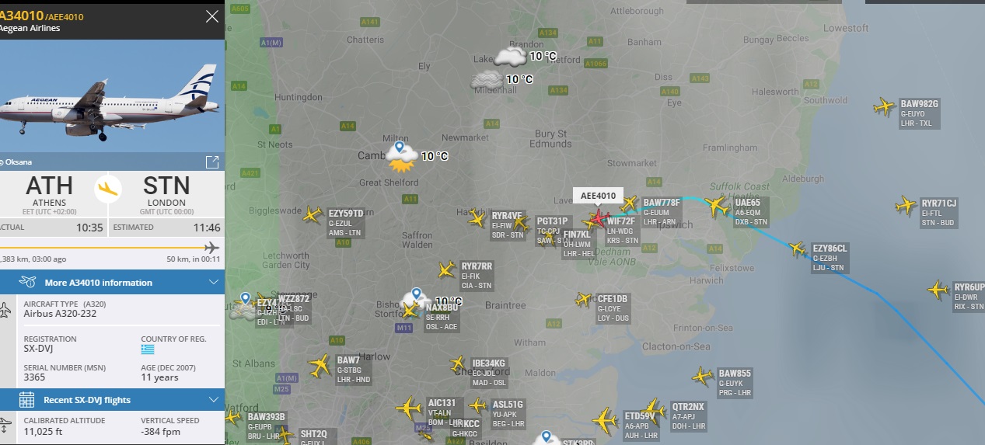Viewport: 985px width, 445px height.
Task: Select the AIC131 aircraft icon
Action: [409, 408]
